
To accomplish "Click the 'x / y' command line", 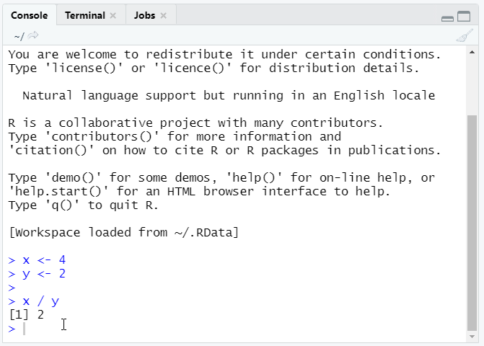I will (40, 301).
